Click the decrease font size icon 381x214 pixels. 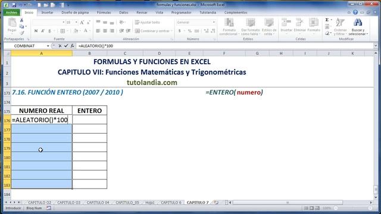pyautogui.click(x=89, y=23)
